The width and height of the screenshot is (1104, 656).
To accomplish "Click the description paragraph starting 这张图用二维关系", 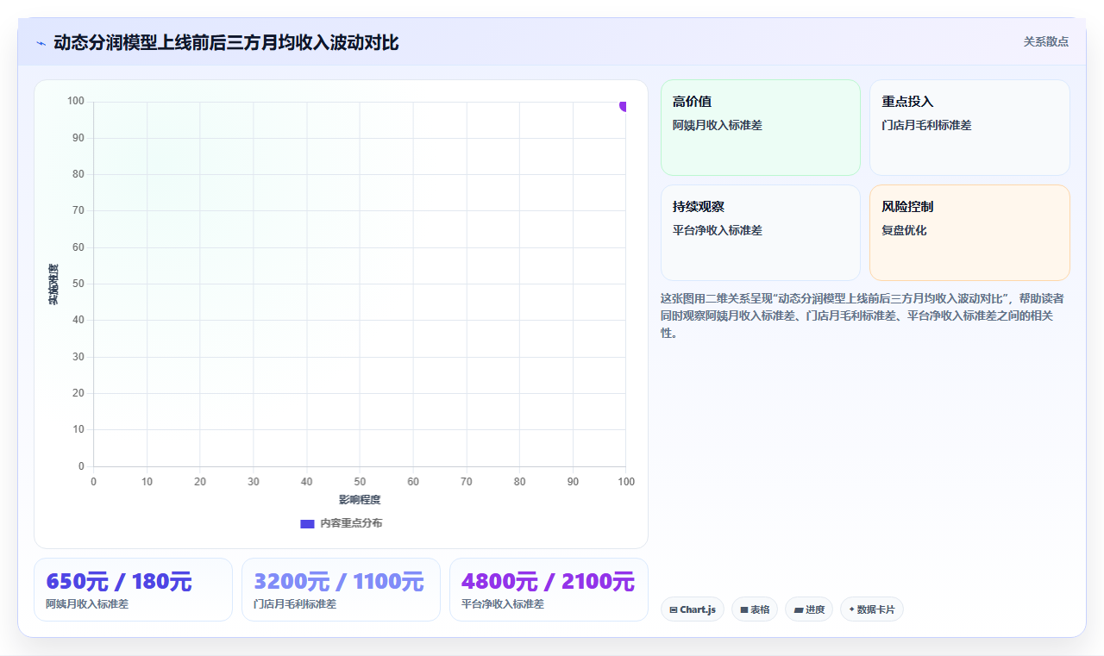I will click(x=862, y=315).
